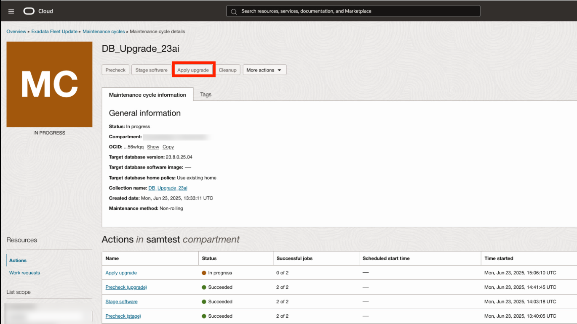This screenshot has width=577, height=324.
Task: Copy the OCID to clipboard
Action: pyautogui.click(x=168, y=147)
